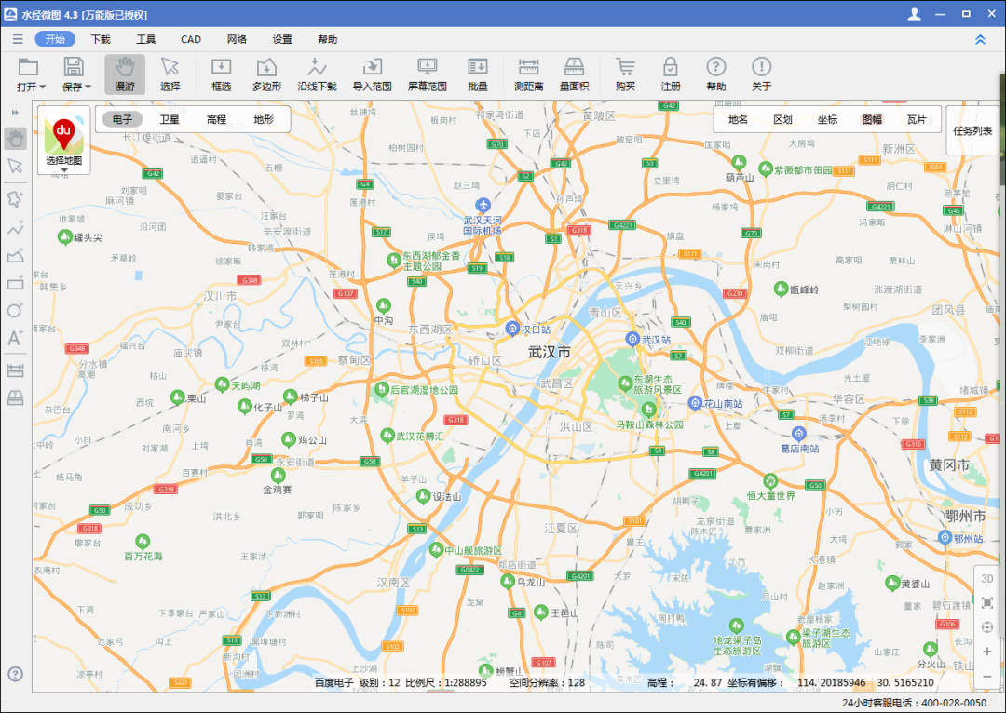Select hand pan tool in left sidebar
Image resolution: width=1006 pixels, height=713 pixels.
pyautogui.click(x=16, y=138)
